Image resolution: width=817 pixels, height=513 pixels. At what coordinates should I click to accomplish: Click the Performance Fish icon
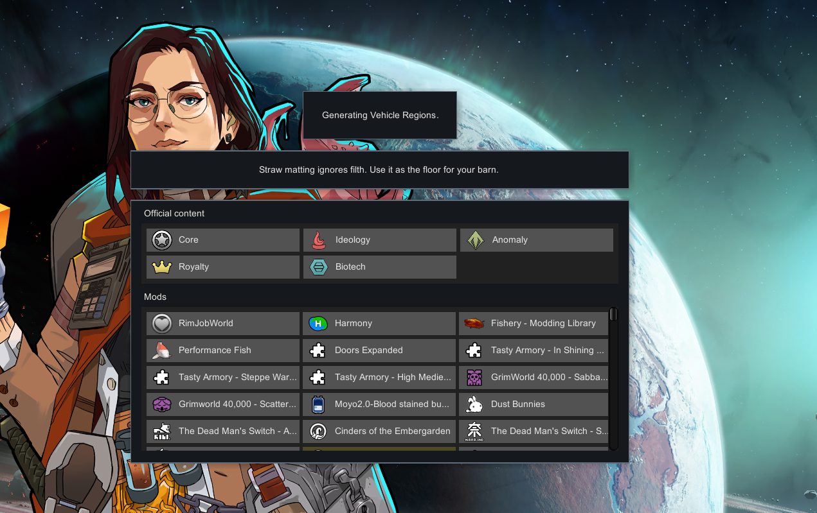click(x=161, y=351)
